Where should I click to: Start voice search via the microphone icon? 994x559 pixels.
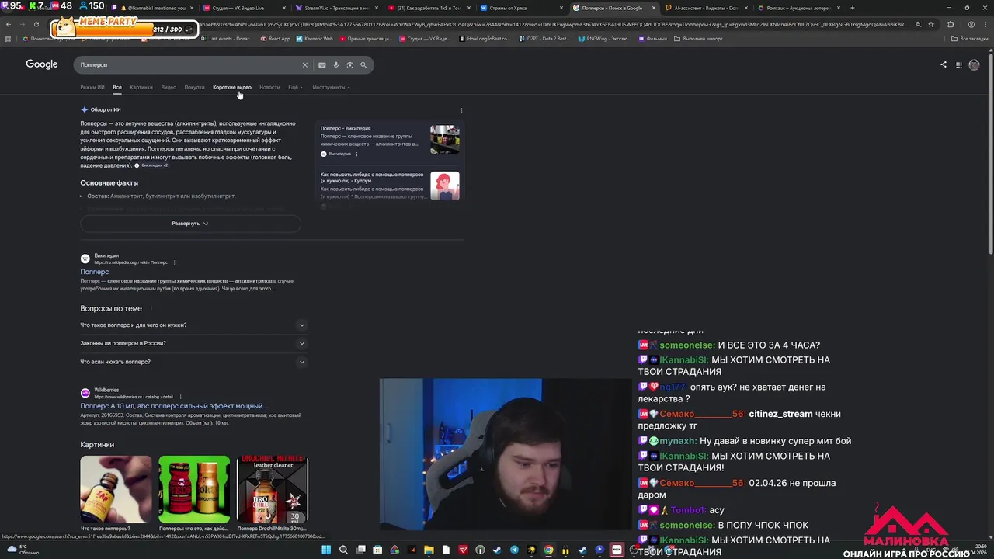335,65
